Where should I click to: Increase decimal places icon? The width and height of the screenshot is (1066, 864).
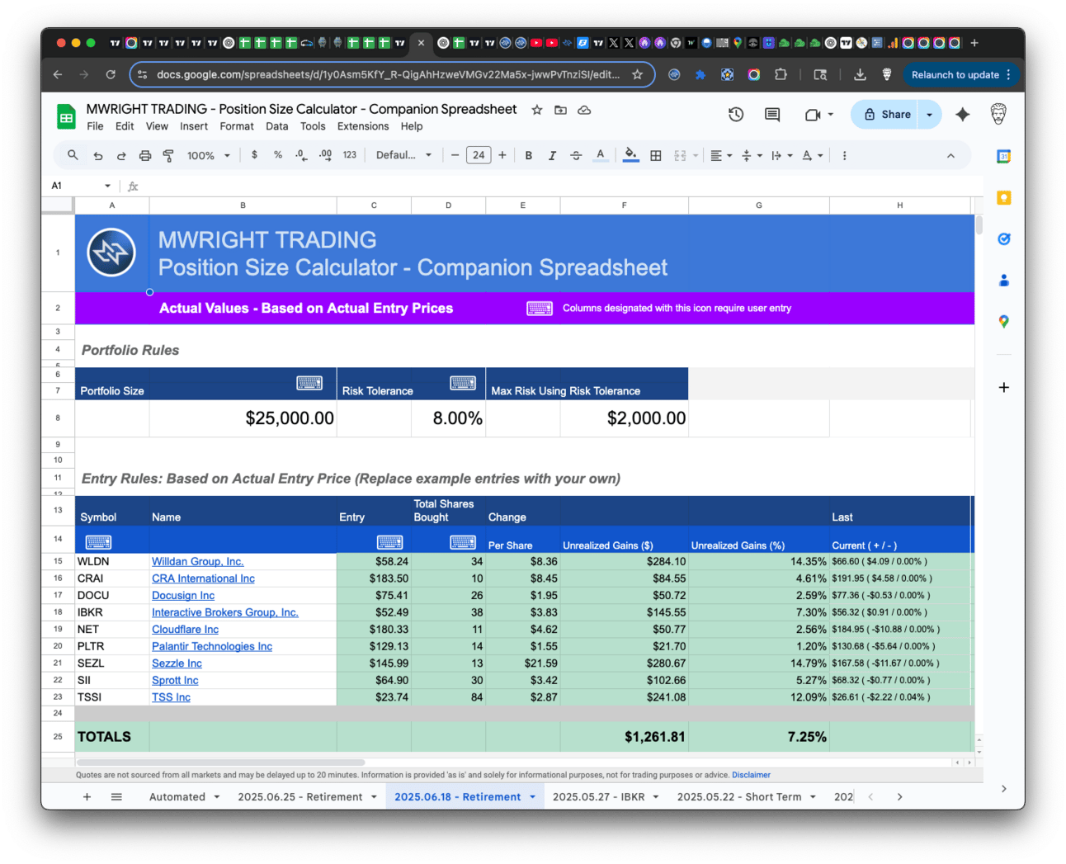pyautogui.click(x=325, y=154)
